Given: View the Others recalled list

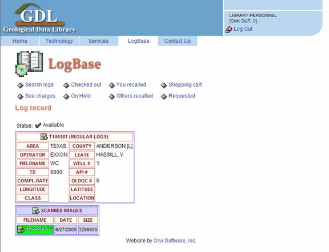Looking at the screenshot, I should (x=135, y=96).
